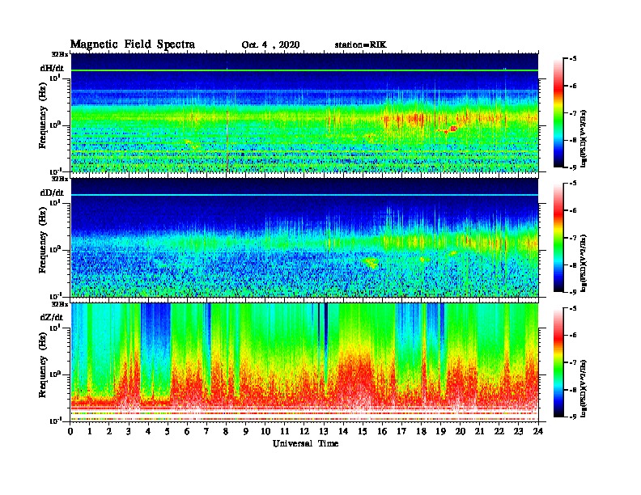Image resolution: width=641 pixels, height=495 pixels.
Task: Click hour tick label 17 on time axis
Action: click(x=401, y=431)
